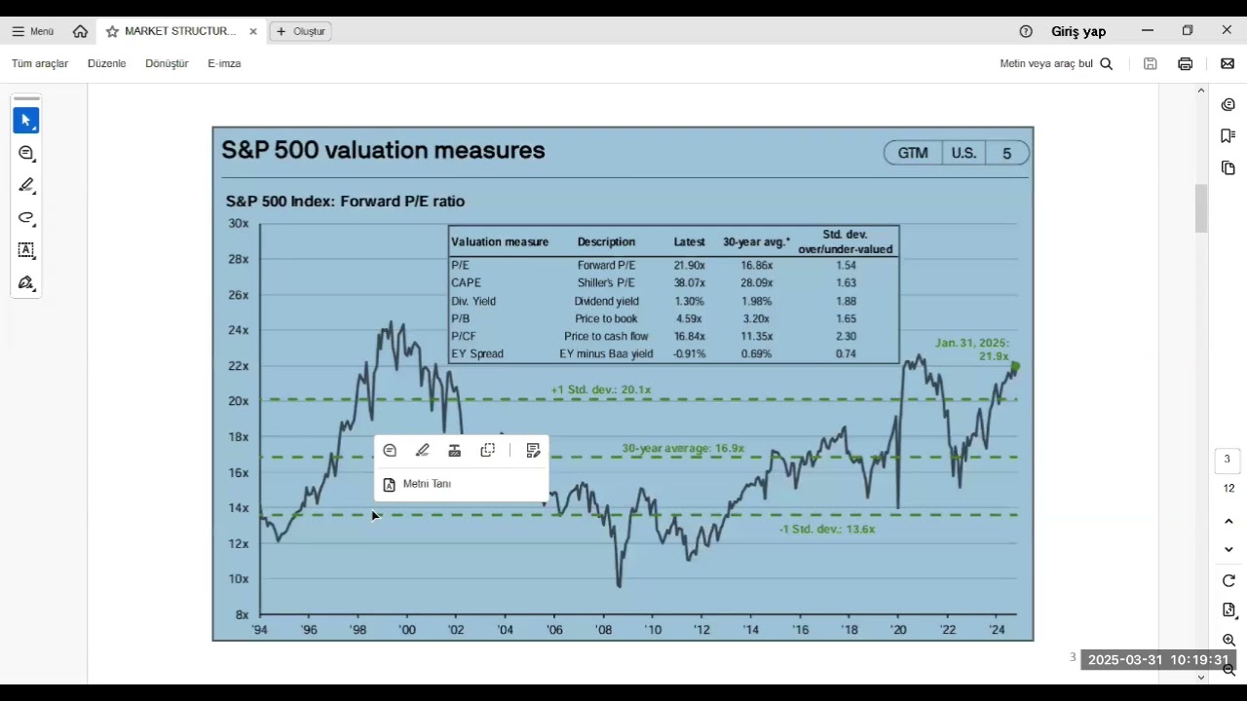
Task: Open the Tüm araçlar menu
Action: [x=40, y=63]
